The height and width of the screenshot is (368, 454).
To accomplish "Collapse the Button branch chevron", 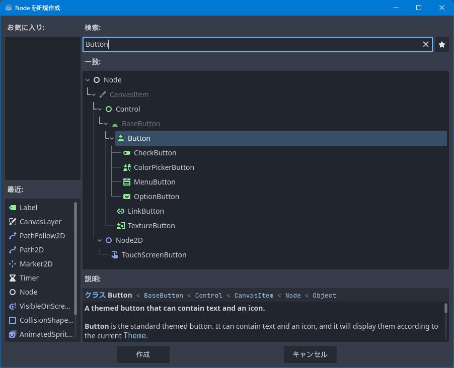I will [x=112, y=138].
